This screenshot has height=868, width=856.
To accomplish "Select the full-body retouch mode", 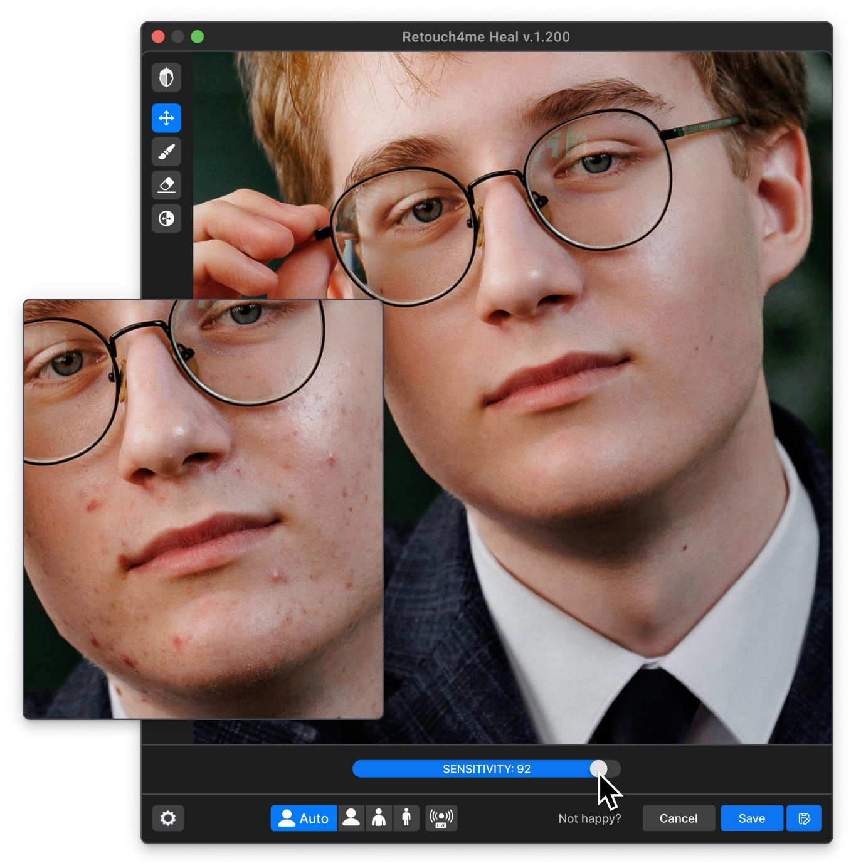I will tap(406, 818).
